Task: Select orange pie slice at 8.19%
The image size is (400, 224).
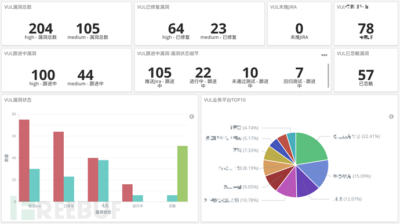Action: 274,167
